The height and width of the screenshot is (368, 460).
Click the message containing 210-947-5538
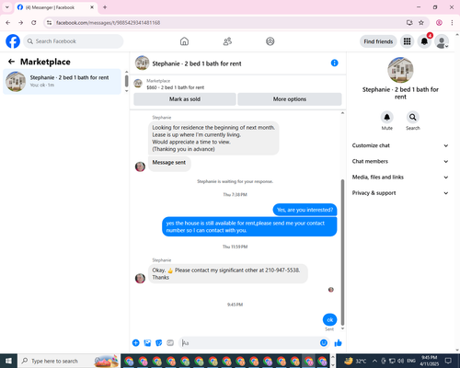[228, 273]
